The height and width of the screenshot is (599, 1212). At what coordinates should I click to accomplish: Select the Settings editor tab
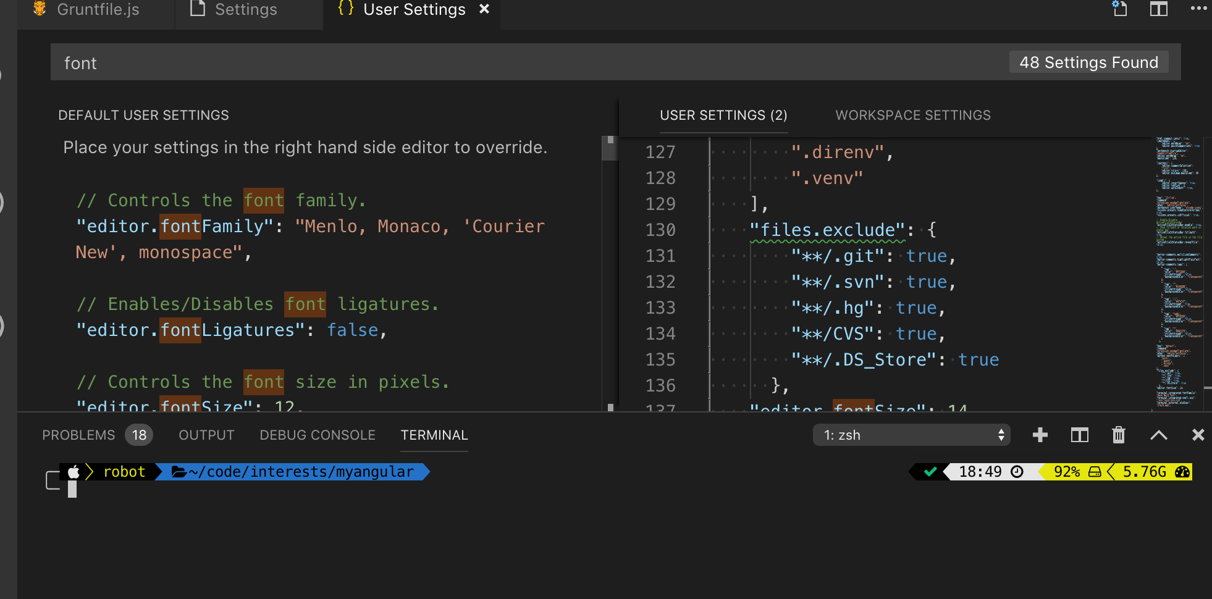(x=245, y=9)
